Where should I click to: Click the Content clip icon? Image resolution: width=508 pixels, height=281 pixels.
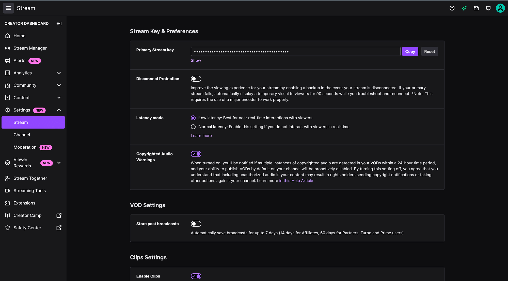point(8,98)
